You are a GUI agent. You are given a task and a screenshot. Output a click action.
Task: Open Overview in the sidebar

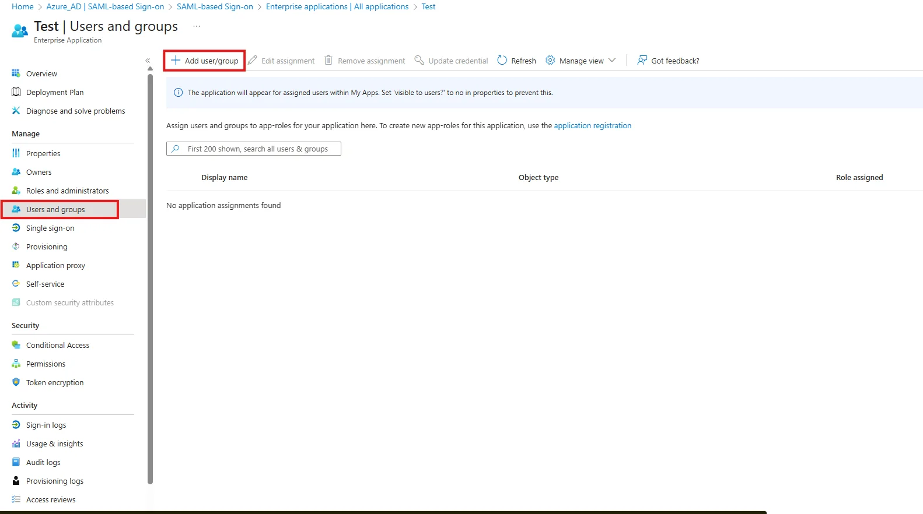[x=41, y=73]
